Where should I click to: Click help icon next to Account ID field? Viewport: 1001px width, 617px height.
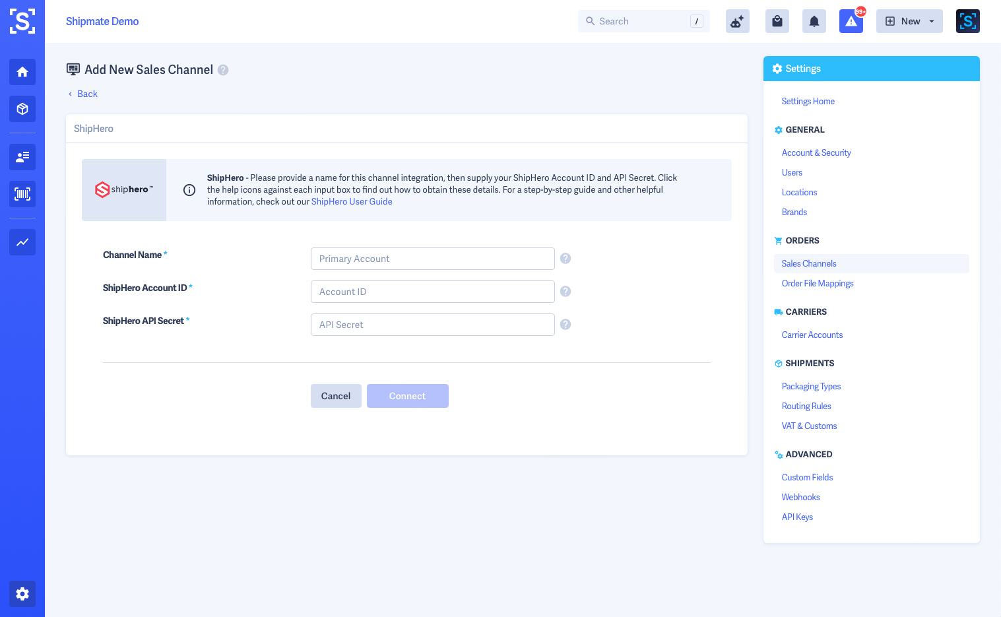(565, 292)
